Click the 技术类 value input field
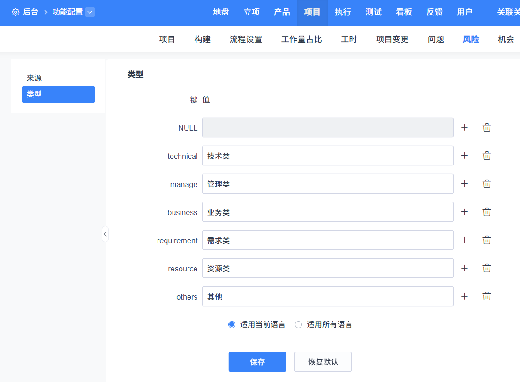This screenshot has height=382, width=520. click(327, 156)
